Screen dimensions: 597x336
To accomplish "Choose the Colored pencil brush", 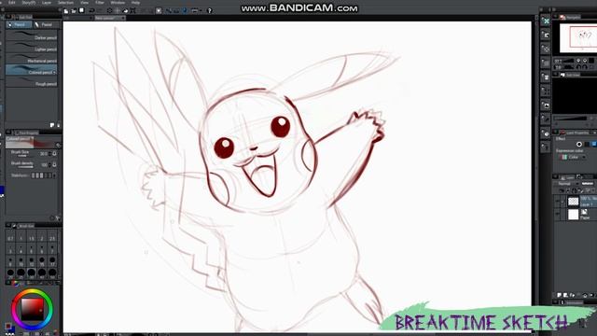I will click(31, 70).
